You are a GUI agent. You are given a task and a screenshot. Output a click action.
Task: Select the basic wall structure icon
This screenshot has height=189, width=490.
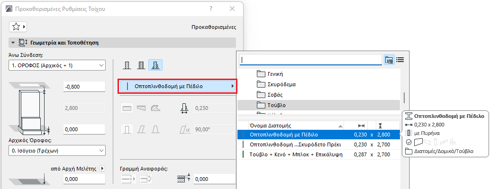pos(127,65)
